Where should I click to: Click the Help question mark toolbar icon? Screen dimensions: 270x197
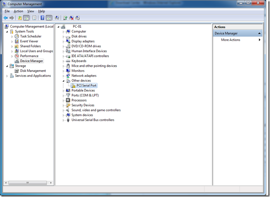click(42, 18)
